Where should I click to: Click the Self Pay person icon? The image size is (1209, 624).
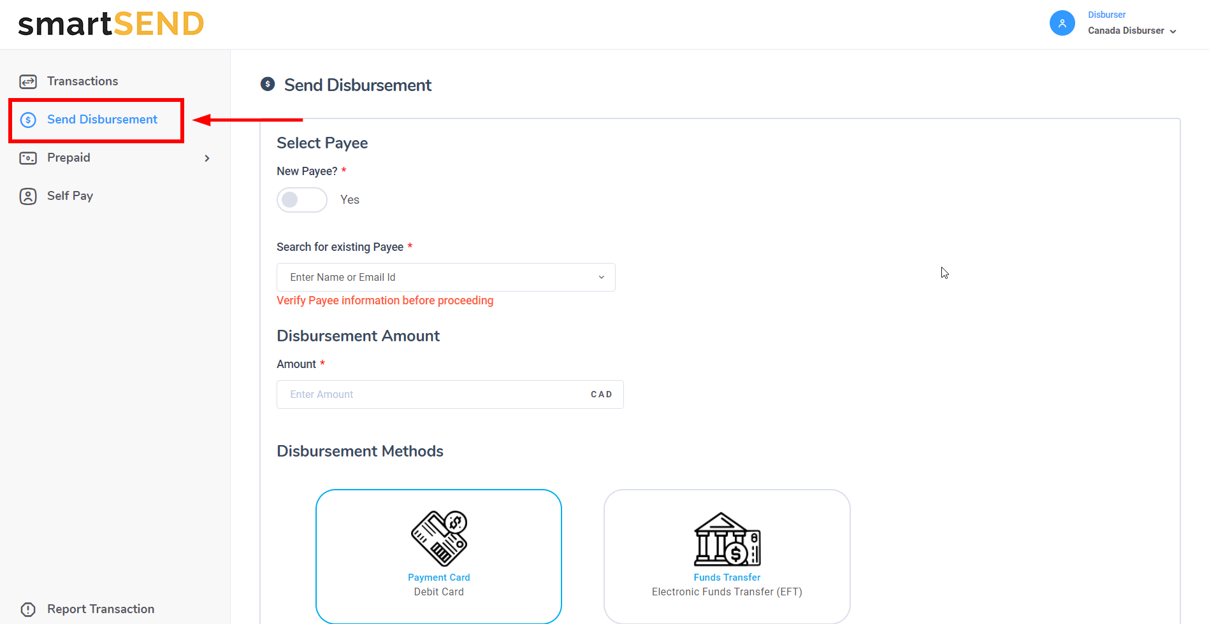(x=28, y=196)
